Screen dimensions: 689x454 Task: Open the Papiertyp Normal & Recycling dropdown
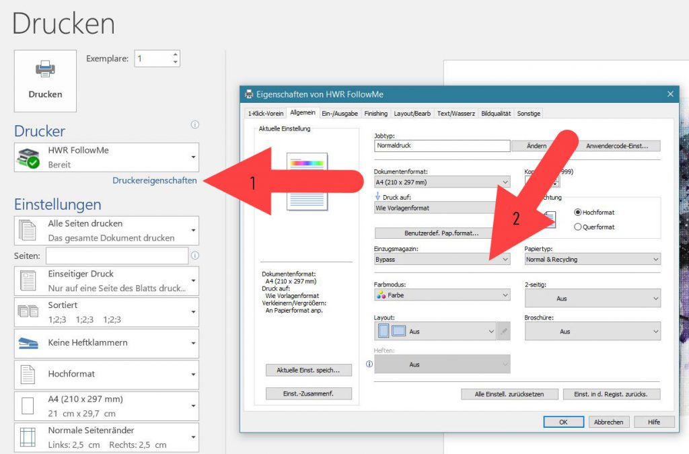(592, 260)
